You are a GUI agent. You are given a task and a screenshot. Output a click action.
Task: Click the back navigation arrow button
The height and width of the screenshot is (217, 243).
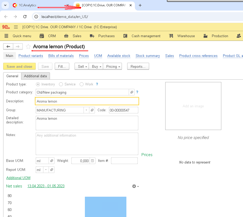pyautogui.click(x=8, y=46)
